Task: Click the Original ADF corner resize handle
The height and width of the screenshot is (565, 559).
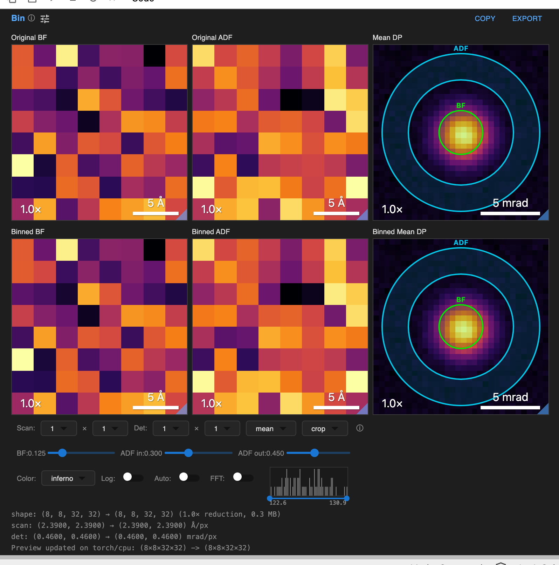Action: [364, 216]
